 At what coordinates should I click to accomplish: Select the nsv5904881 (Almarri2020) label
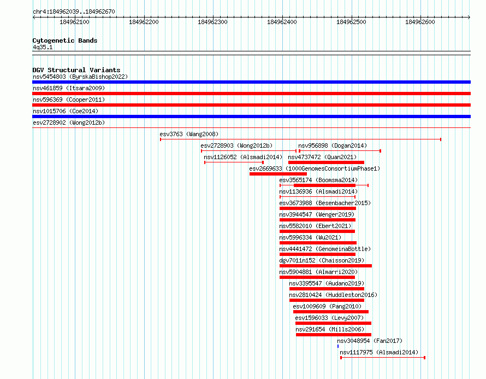pos(318,272)
